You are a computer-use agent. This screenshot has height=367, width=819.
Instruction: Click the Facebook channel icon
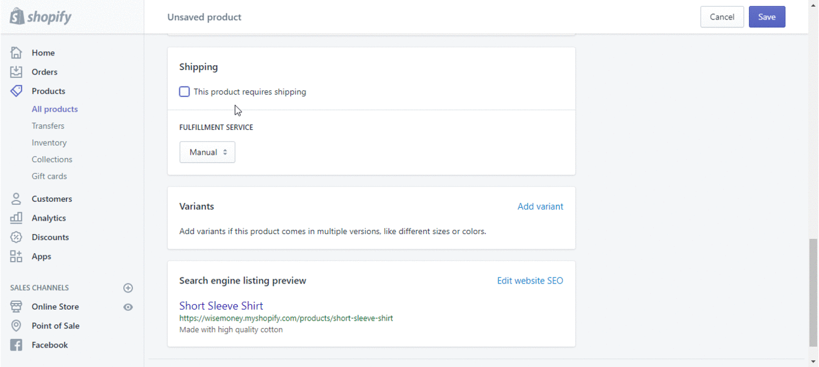point(16,345)
